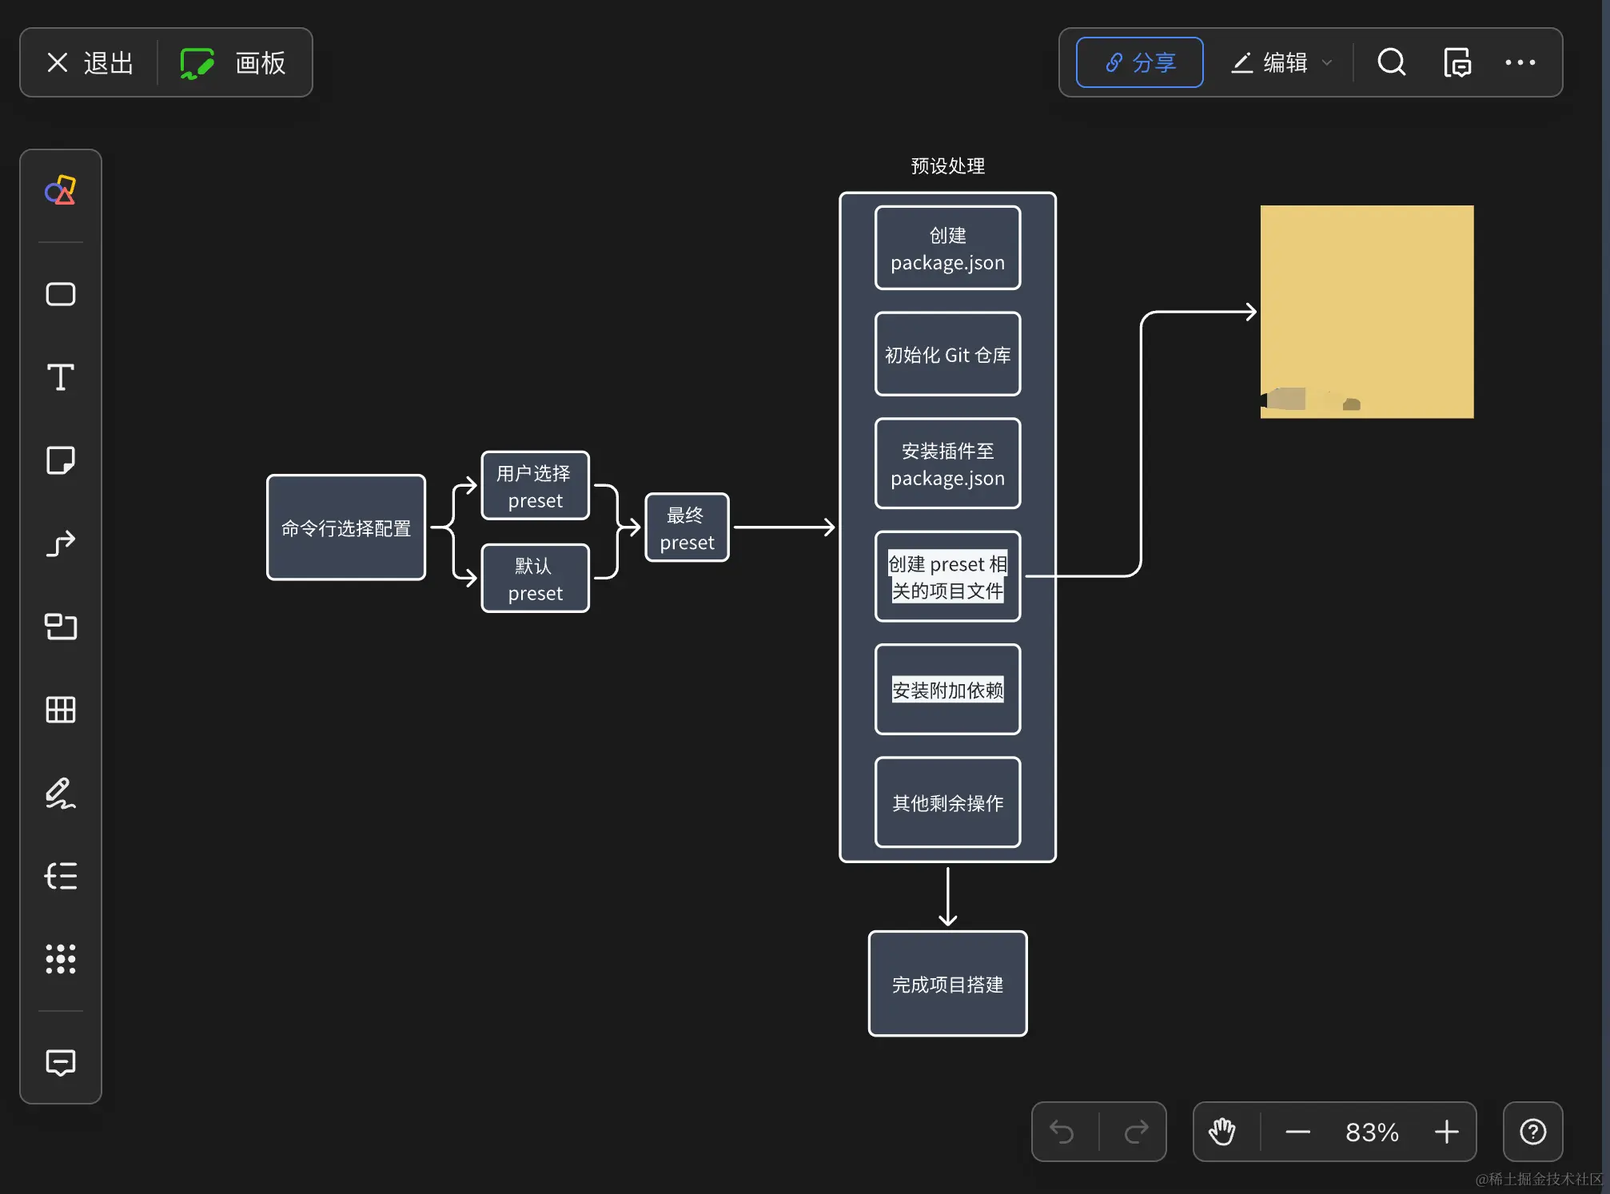Open the three-dot more options menu
The height and width of the screenshot is (1194, 1610).
tap(1520, 62)
